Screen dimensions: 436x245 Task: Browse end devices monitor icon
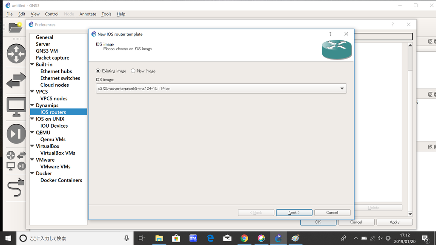(16, 107)
